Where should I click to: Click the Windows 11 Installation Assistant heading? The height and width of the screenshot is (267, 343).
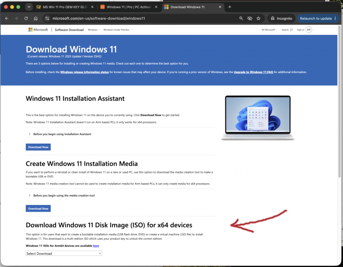click(75, 99)
